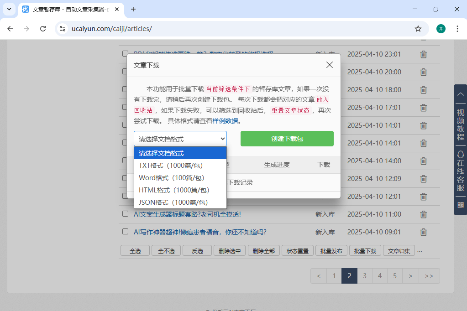
Task: Pick TXT格式（1000篇/包） in dropdown
Action: (x=170, y=166)
